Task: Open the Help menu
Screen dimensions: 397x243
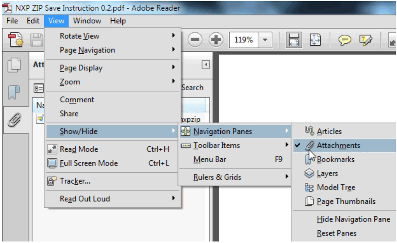Action: click(x=118, y=21)
